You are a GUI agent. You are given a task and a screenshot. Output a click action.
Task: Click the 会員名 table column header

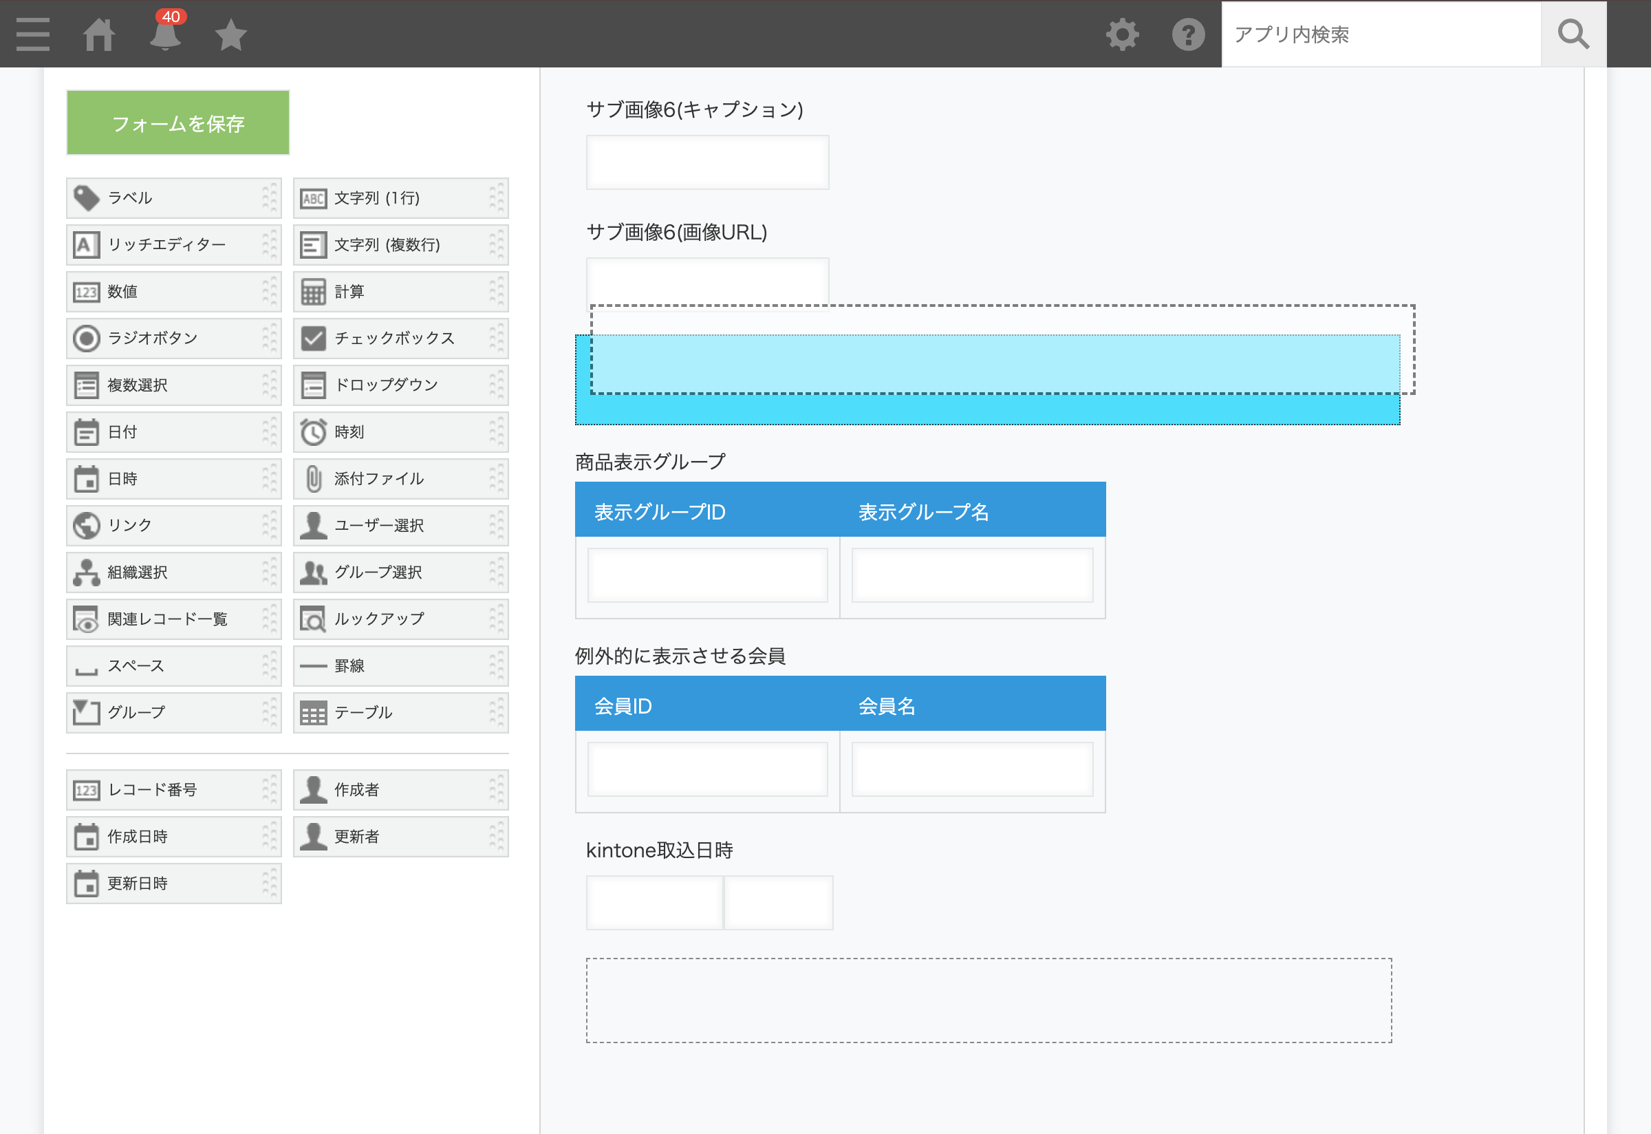(887, 705)
